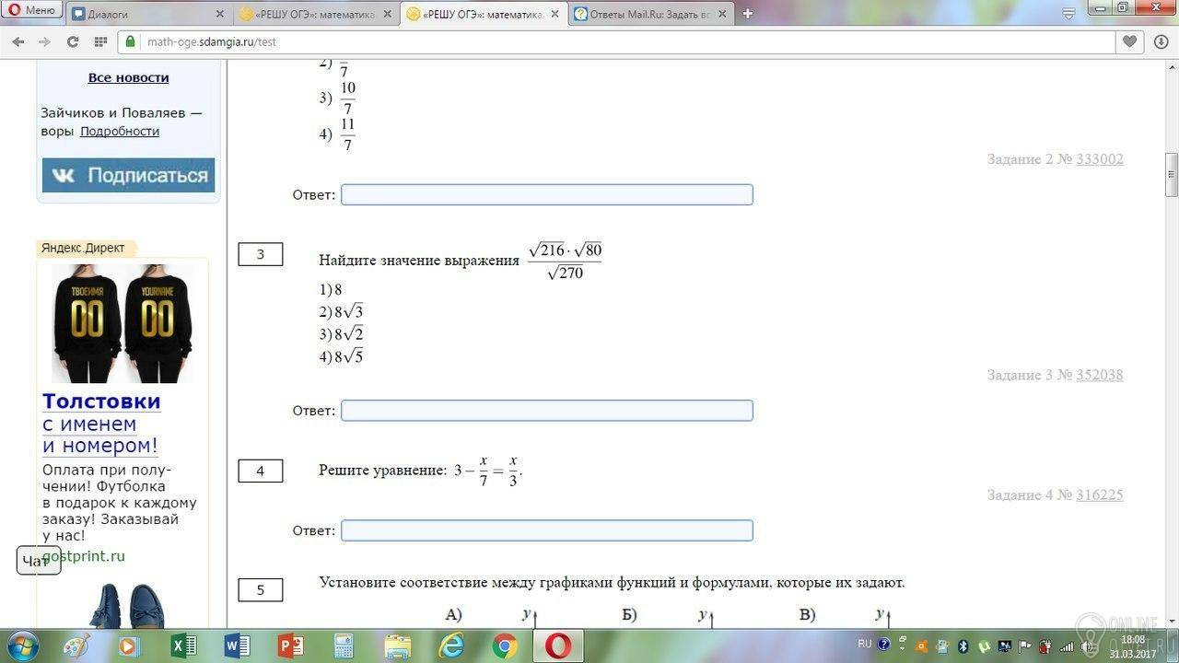The image size is (1179, 663).
Task: Click the VK Подписаться button
Action: pos(128,175)
